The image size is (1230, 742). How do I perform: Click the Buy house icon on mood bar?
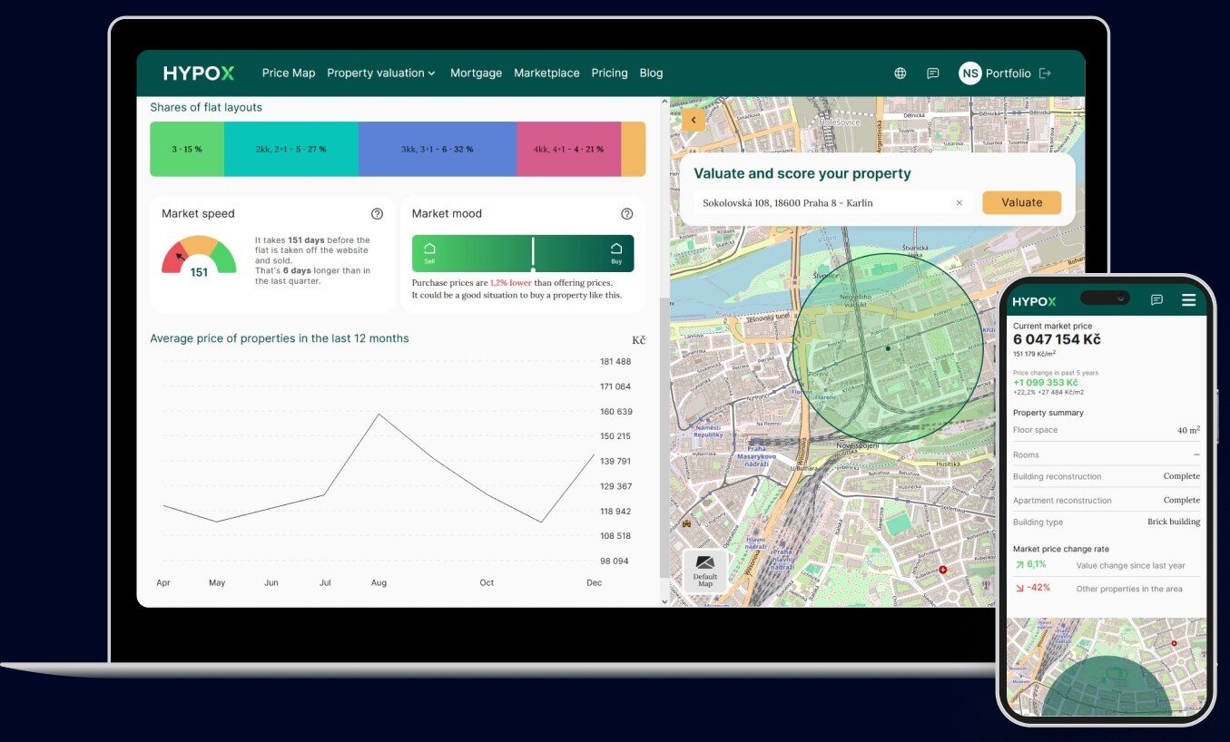(616, 249)
